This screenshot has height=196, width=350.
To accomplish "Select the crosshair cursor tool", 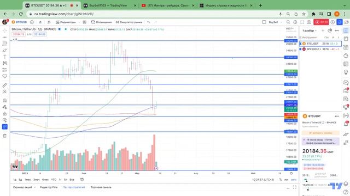I will (x=5, y=30).
